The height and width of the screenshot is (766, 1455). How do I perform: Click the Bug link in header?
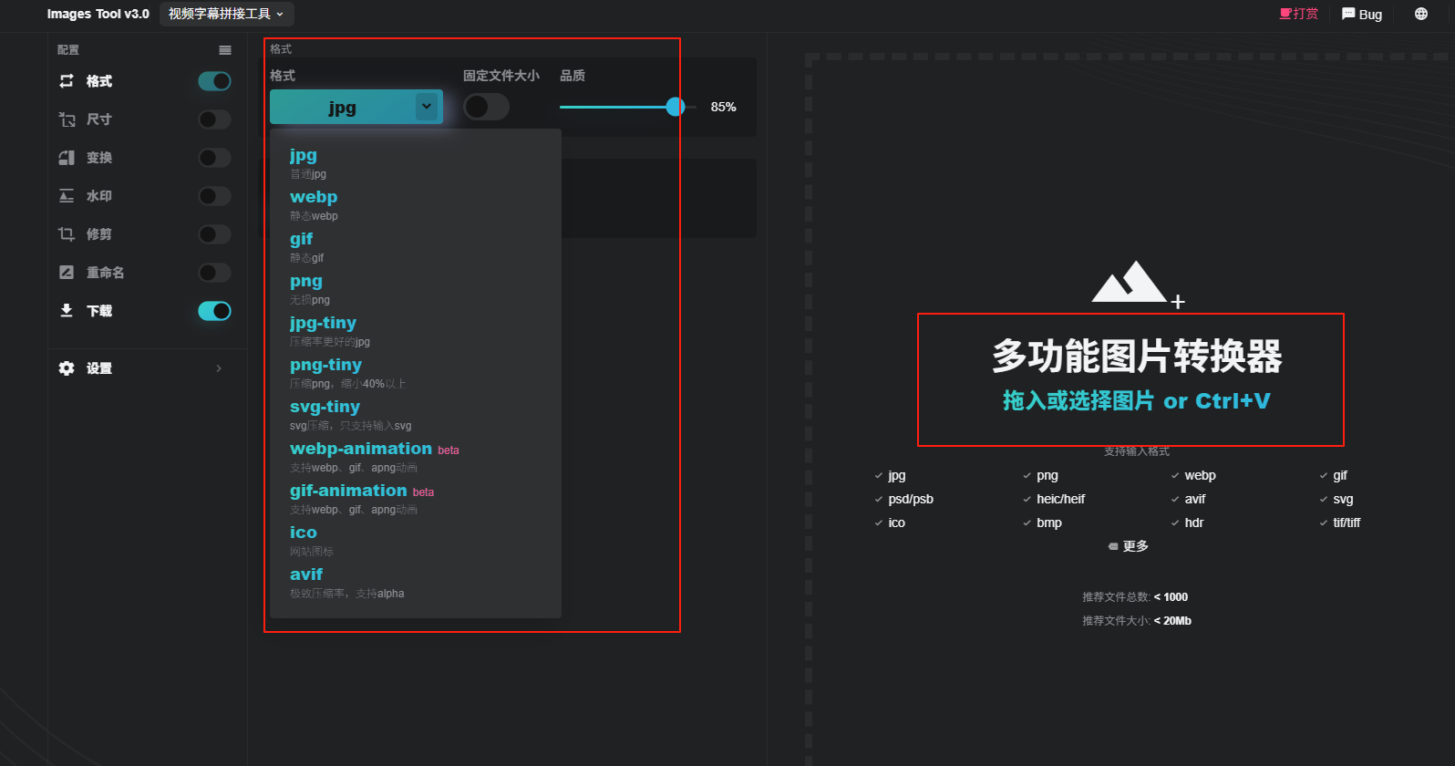tap(1362, 14)
